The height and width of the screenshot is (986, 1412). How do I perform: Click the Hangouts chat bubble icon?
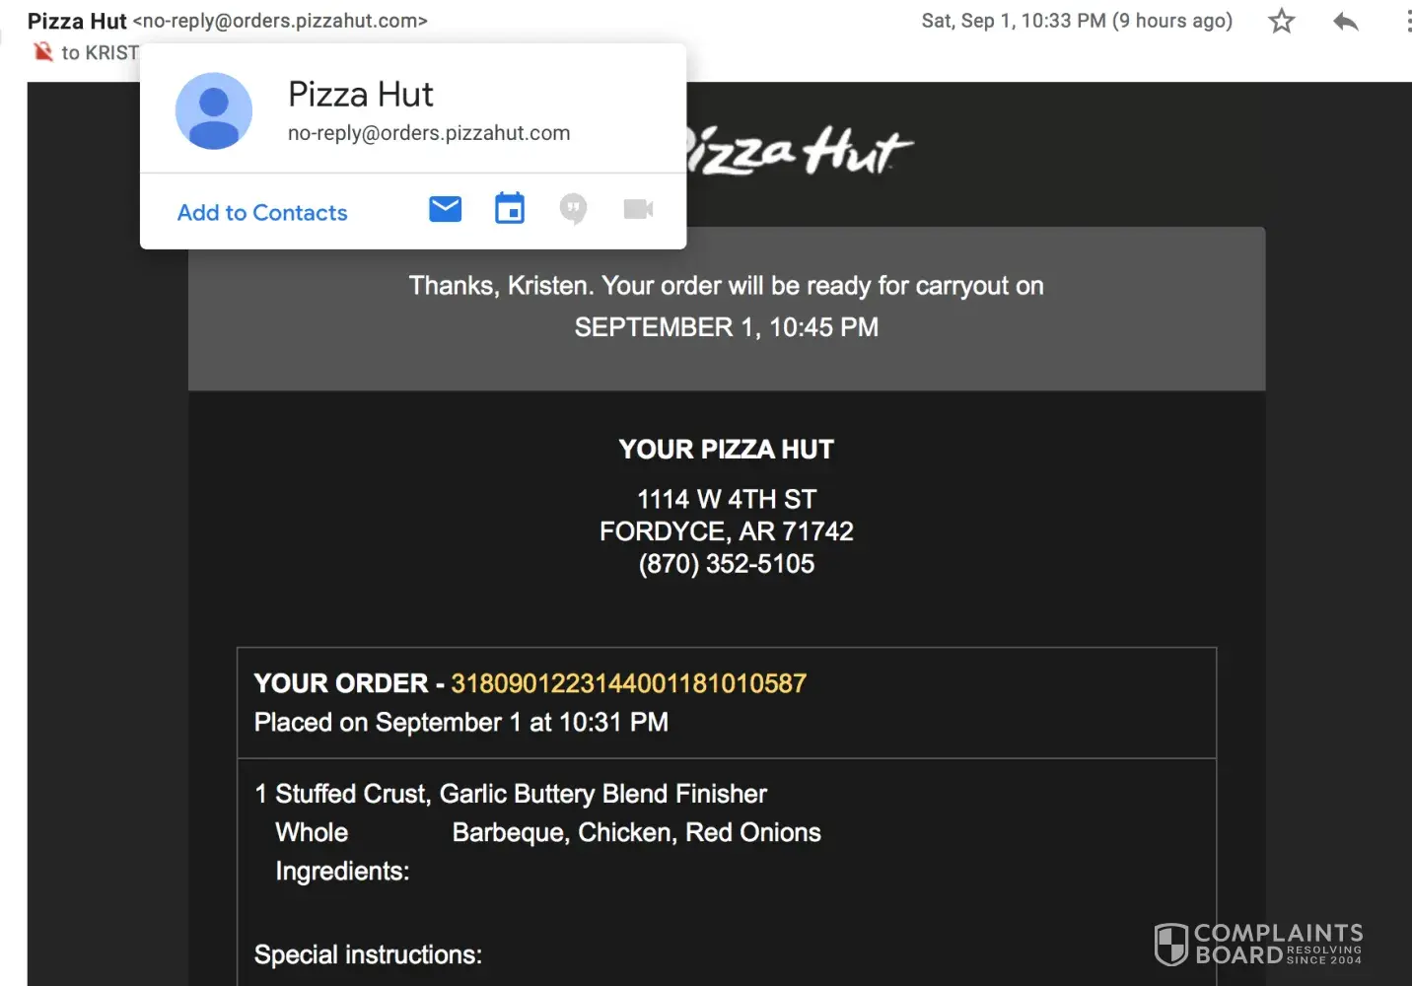tap(573, 209)
